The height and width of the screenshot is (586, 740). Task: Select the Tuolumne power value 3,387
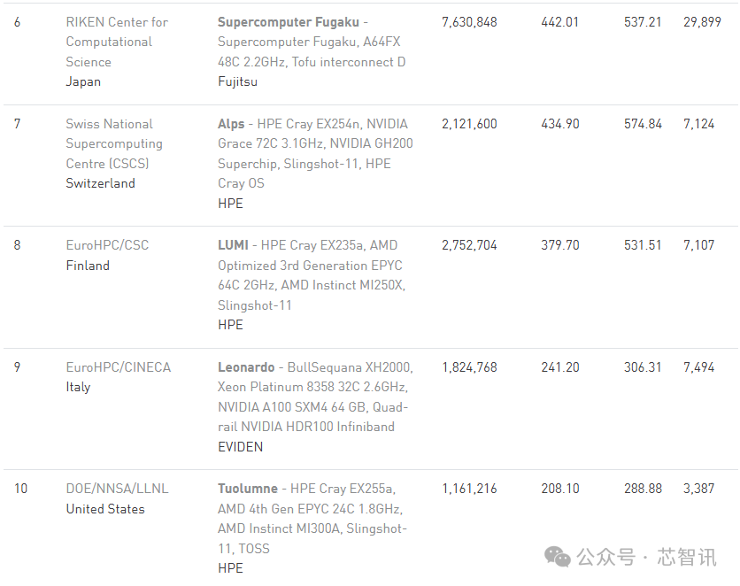(699, 489)
